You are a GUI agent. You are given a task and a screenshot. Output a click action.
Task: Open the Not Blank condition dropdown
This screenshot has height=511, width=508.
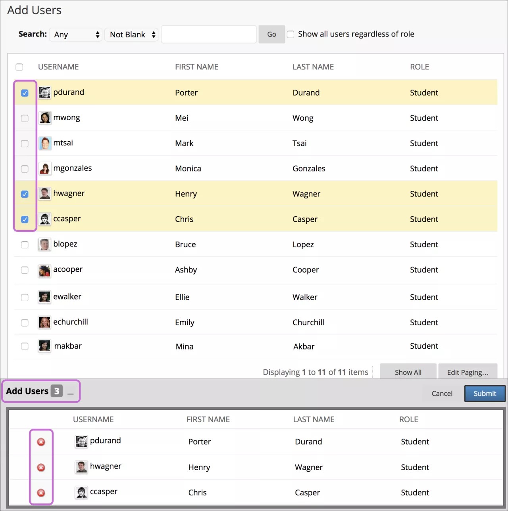pyautogui.click(x=131, y=35)
